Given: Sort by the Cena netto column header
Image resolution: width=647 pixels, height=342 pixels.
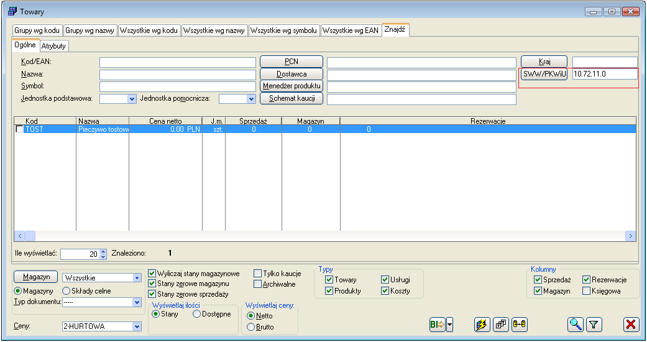Looking at the screenshot, I should click(165, 121).
